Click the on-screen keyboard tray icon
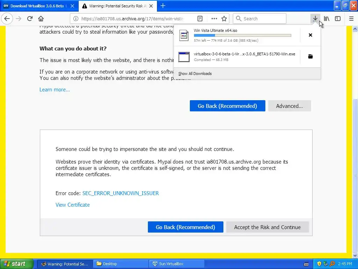This screenshot has width=358, height=269. coord(306,264)
